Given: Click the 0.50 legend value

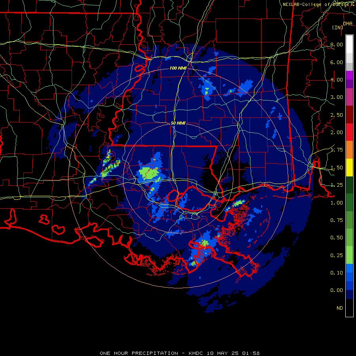Looking at the screenshot, I should click(x=337, y=238).
